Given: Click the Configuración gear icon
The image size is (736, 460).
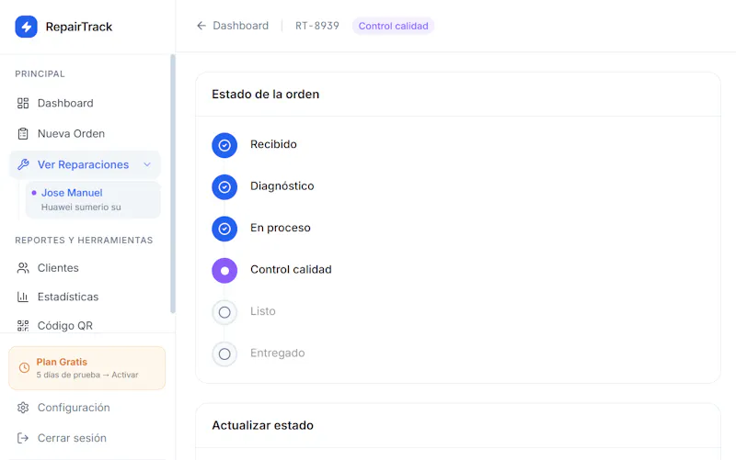Looking at the screenshot, I should coord(23,408).
